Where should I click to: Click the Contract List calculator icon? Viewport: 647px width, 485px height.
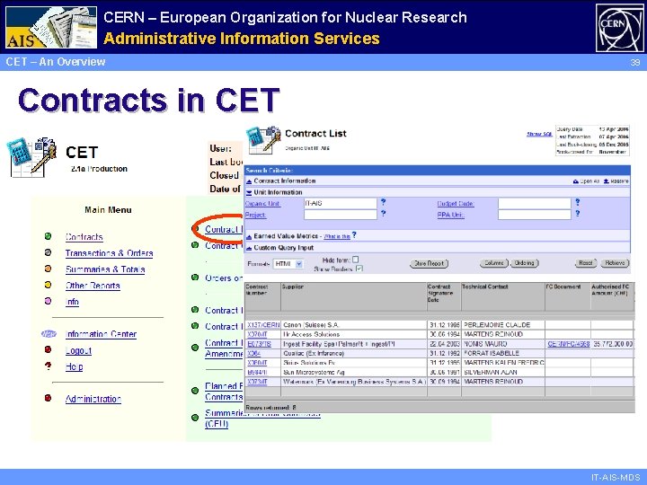(x=262, y=139)
